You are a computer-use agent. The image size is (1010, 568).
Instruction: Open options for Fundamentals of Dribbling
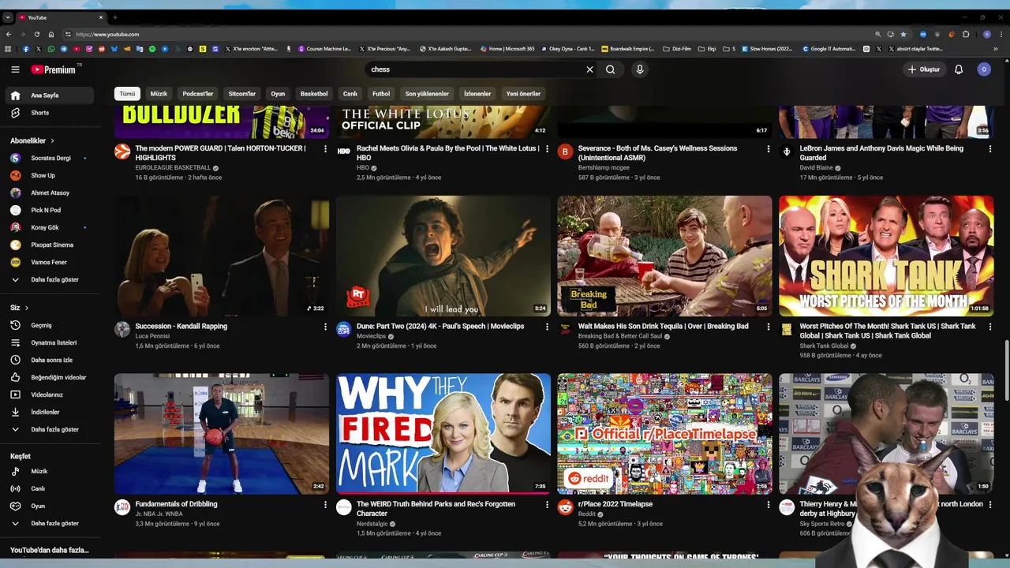pos(325,504)
